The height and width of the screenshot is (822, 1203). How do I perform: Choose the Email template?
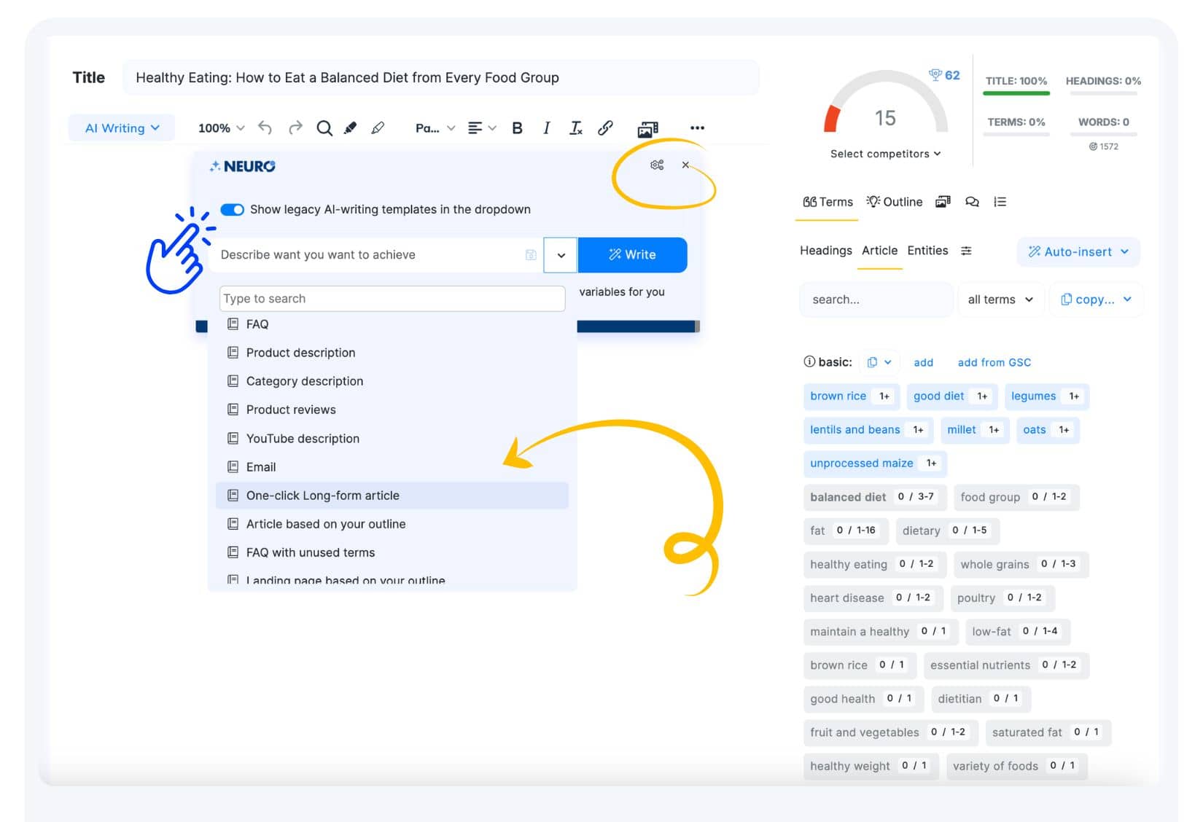(392, 467)
